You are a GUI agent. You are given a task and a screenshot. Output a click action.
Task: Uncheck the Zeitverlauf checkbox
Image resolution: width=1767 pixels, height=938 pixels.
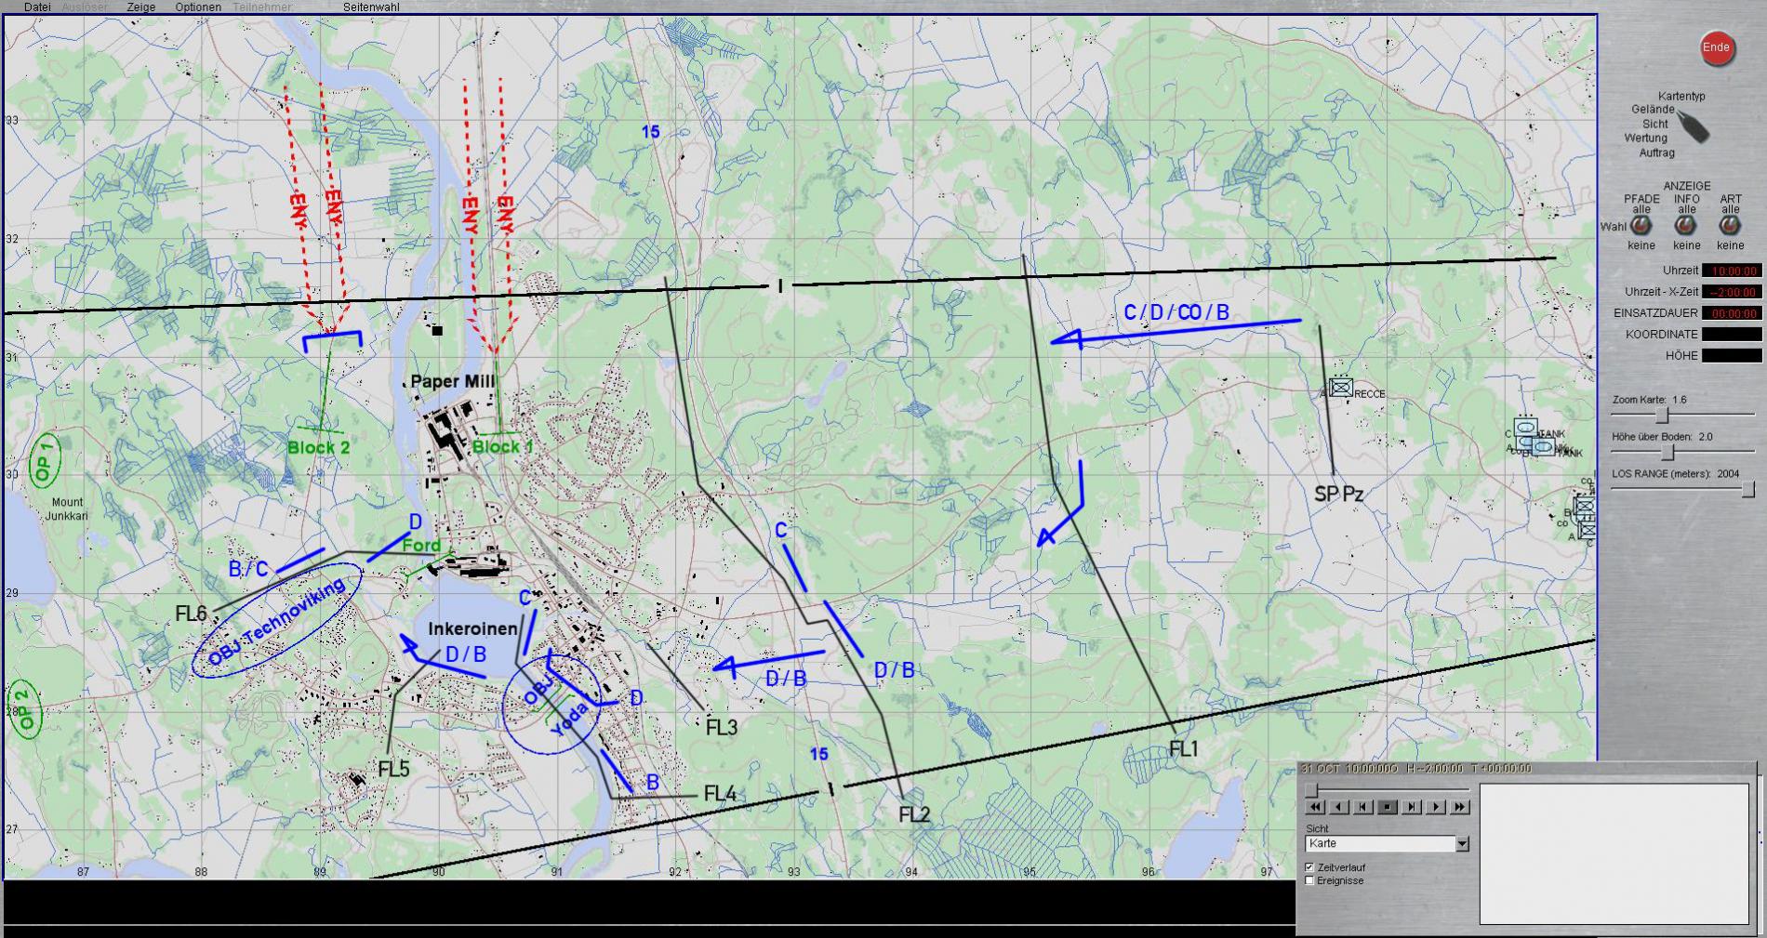click(x=1309, y=867)
